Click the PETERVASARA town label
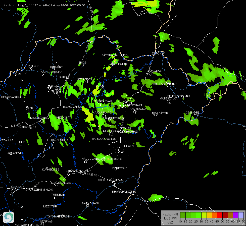 point(11,97)
